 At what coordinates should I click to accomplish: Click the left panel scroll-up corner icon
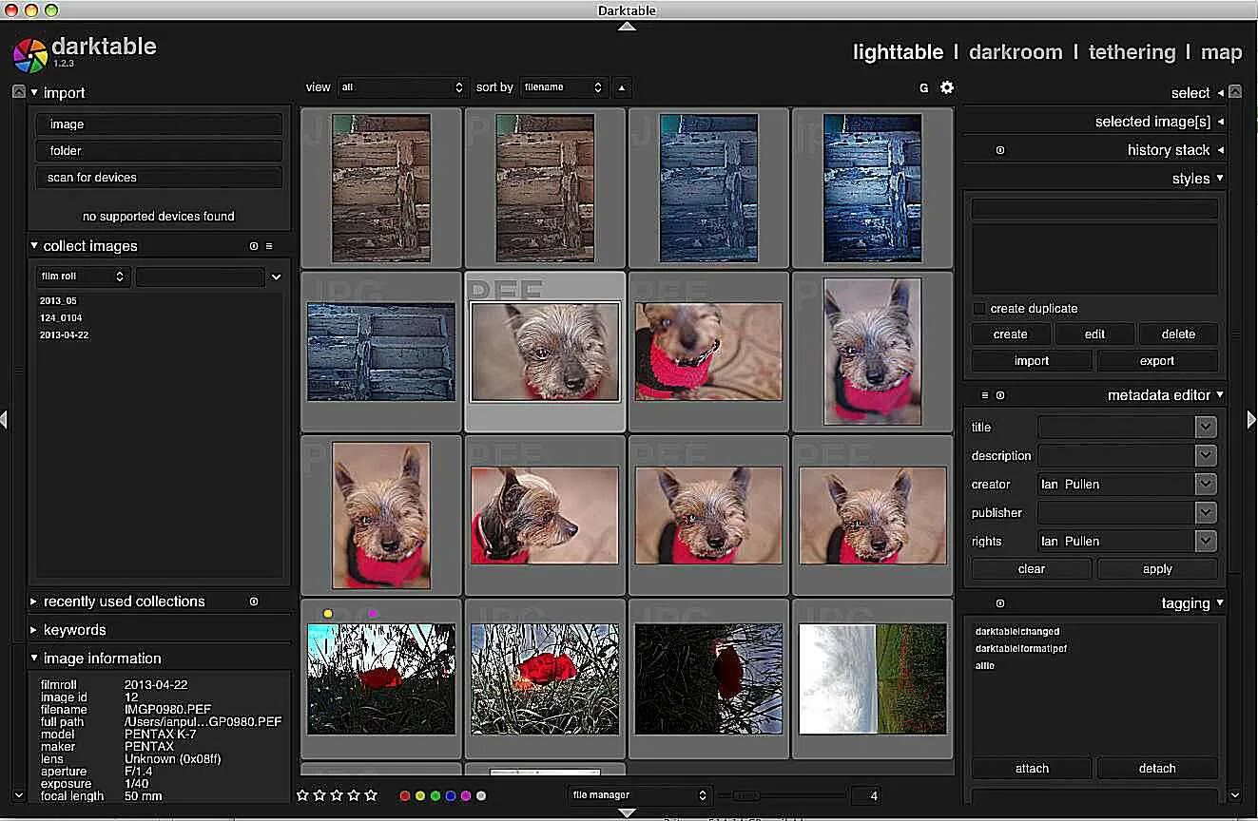coord(19,92)
